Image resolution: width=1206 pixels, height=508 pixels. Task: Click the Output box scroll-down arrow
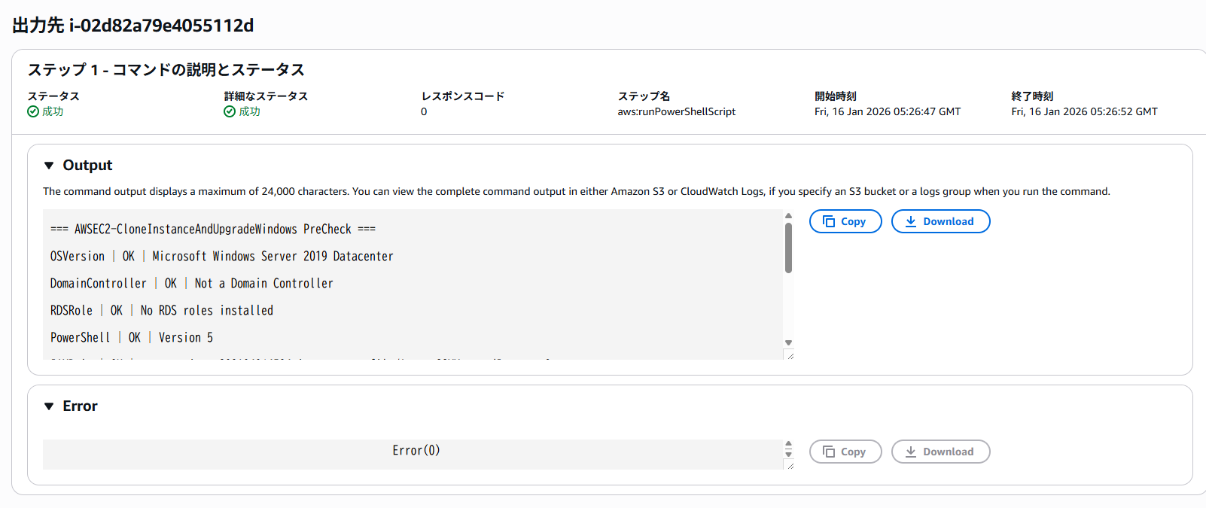point(788,343)
